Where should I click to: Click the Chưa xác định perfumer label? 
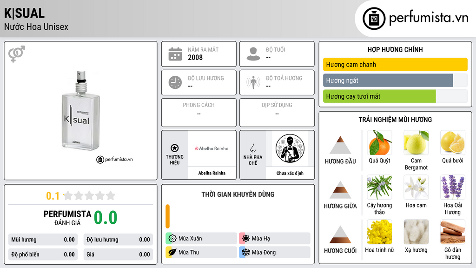(x=290, y=173)
